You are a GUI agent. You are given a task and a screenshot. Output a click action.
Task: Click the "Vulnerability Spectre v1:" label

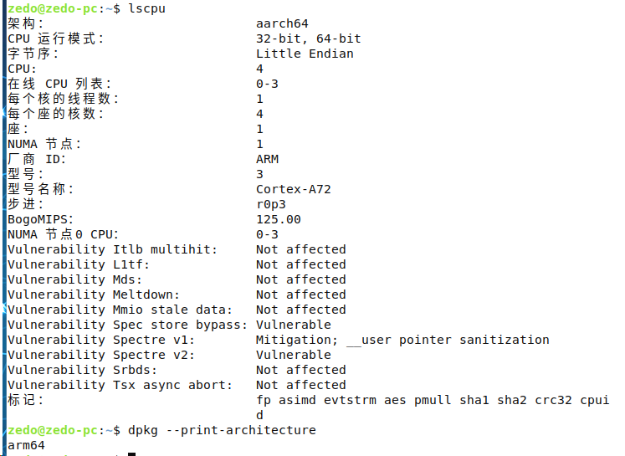[x=100, y=340]
